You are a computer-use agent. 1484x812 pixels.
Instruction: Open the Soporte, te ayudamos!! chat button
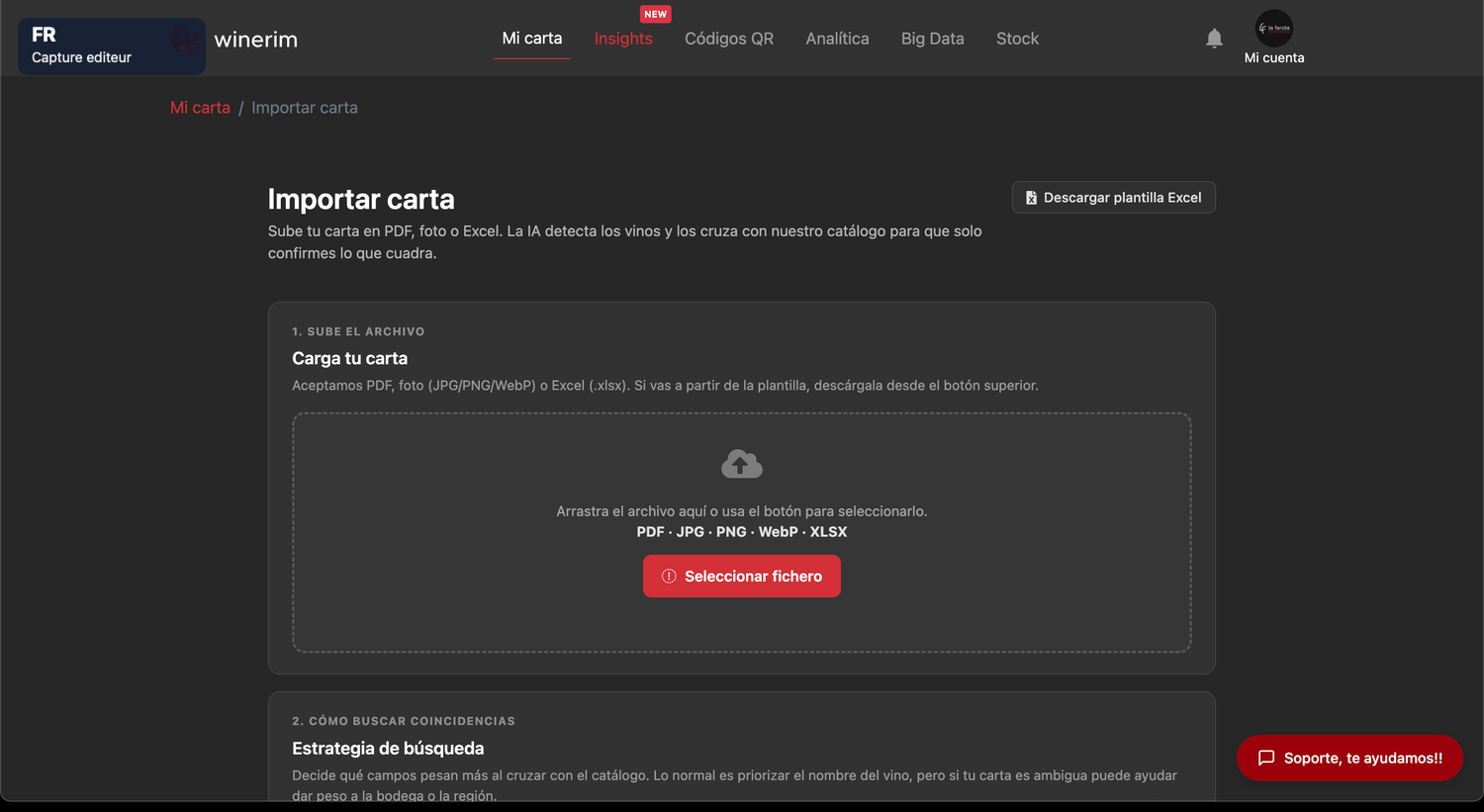coord(1349,758)
